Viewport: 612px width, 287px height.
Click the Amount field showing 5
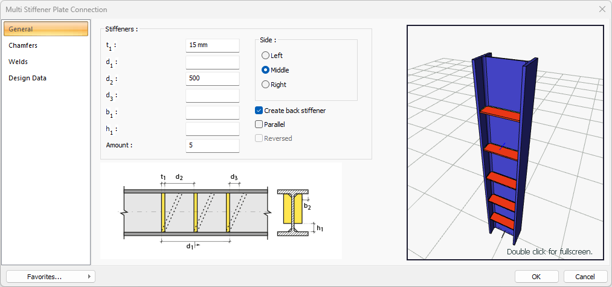213,146
